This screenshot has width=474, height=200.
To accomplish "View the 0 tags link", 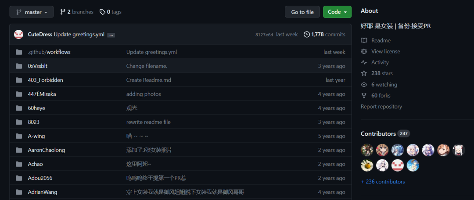I will [110, 12].
